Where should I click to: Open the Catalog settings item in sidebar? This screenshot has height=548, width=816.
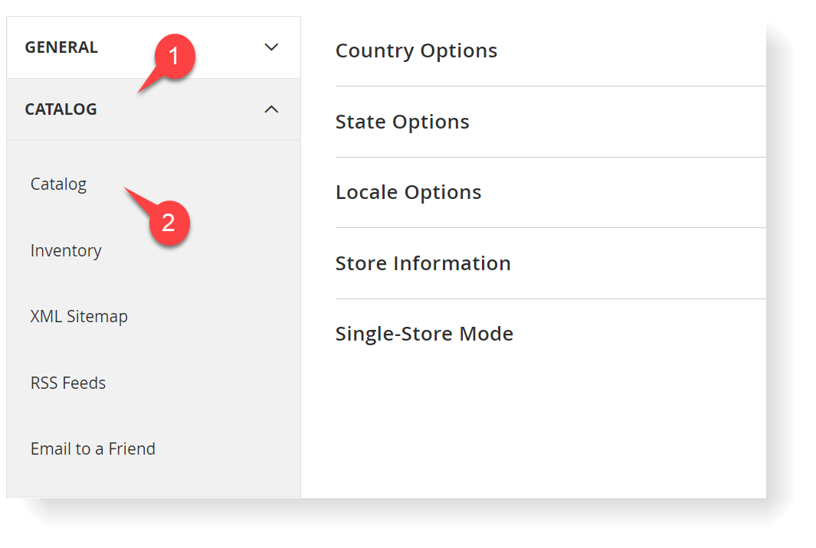click(58, 184)
